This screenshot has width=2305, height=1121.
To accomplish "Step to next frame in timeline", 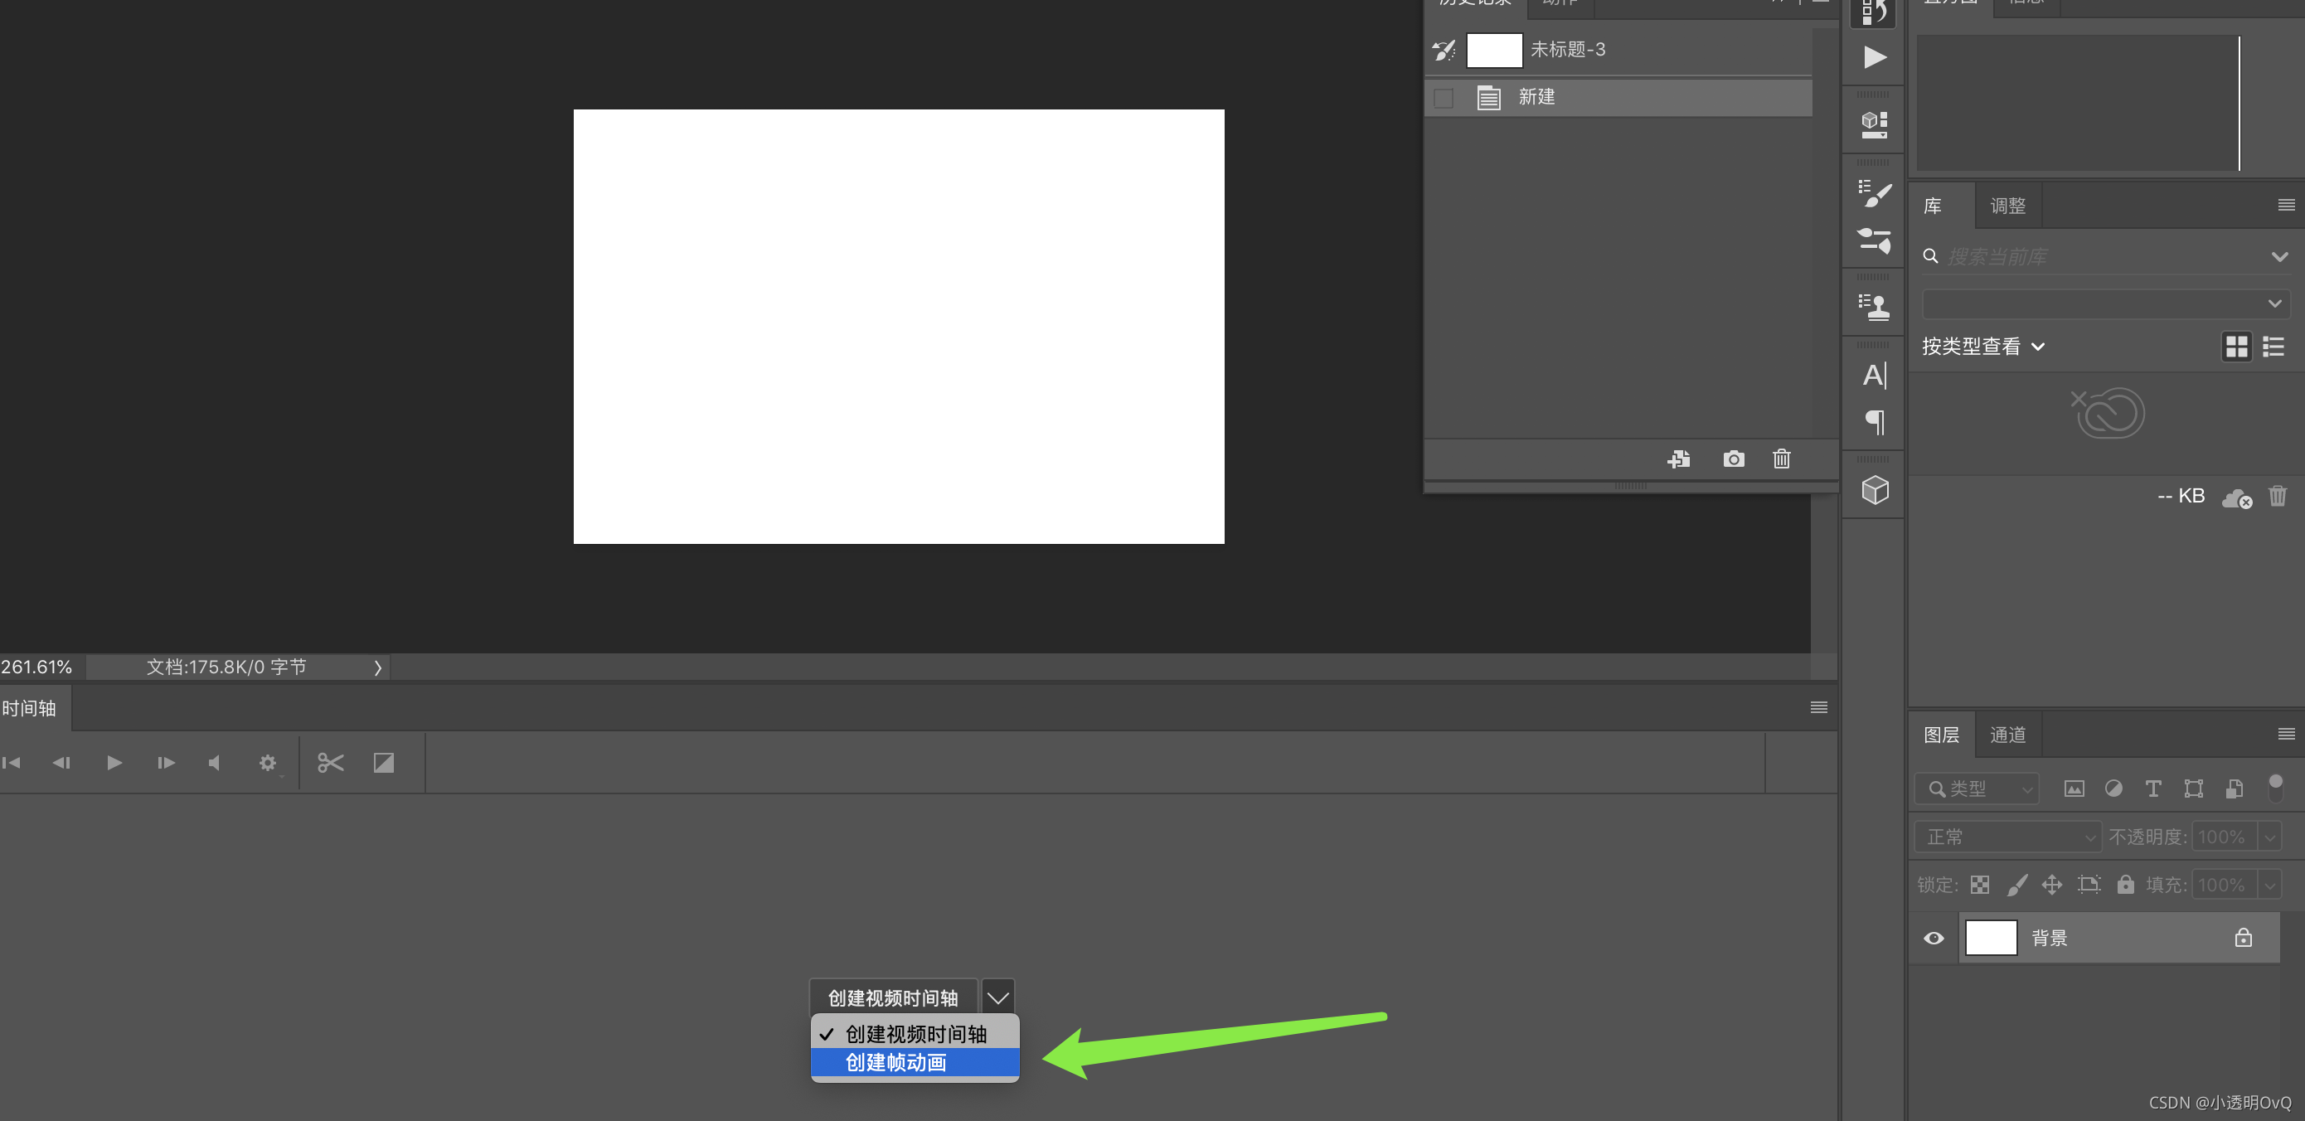I will click(x=166, y=762).
